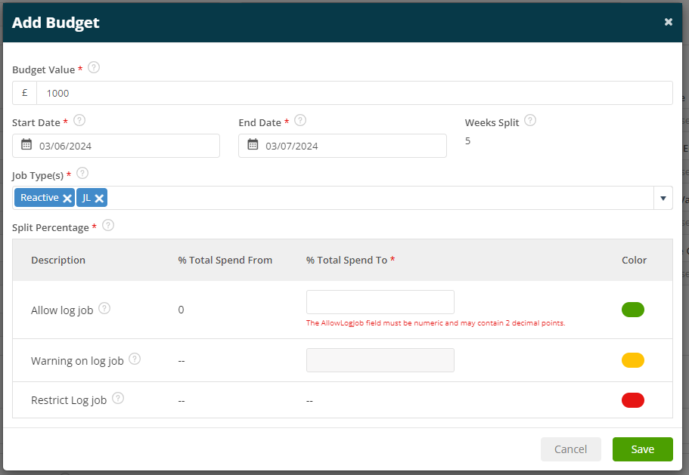Open Start Date calendar picker icon

tap(26, 144)
